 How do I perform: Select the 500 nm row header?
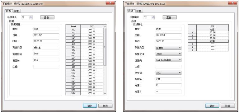click(x=73, y=70)
